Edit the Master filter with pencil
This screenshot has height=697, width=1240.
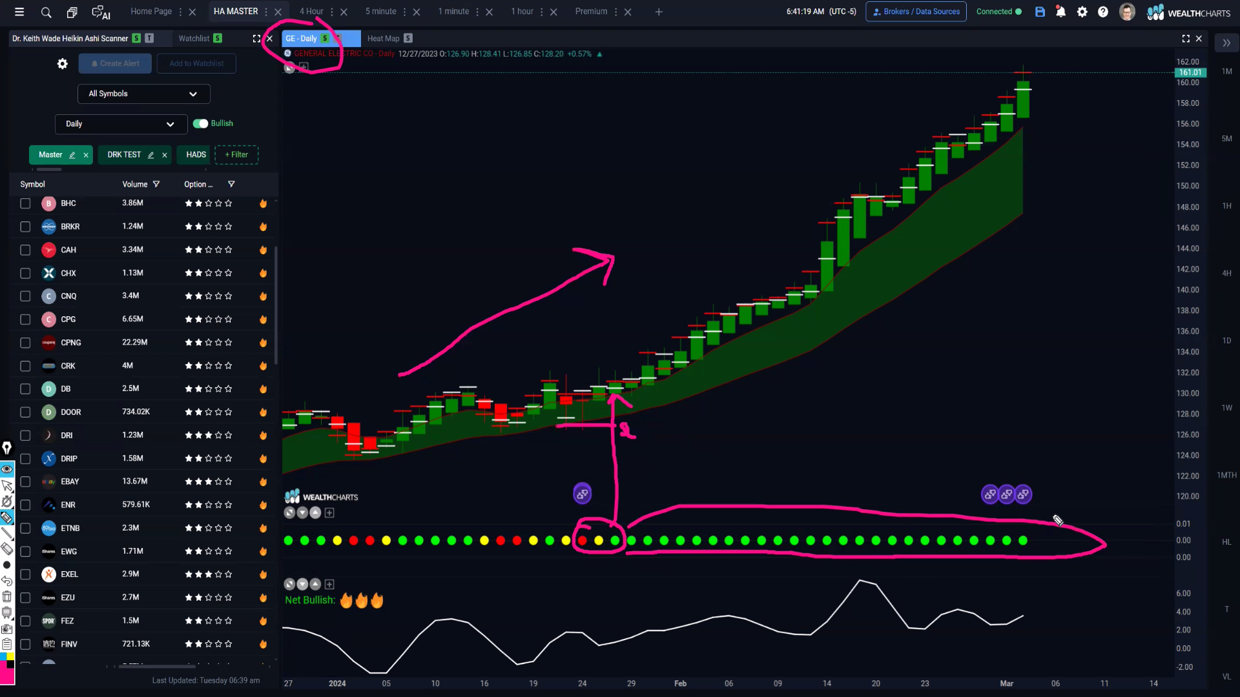(72, 155)
